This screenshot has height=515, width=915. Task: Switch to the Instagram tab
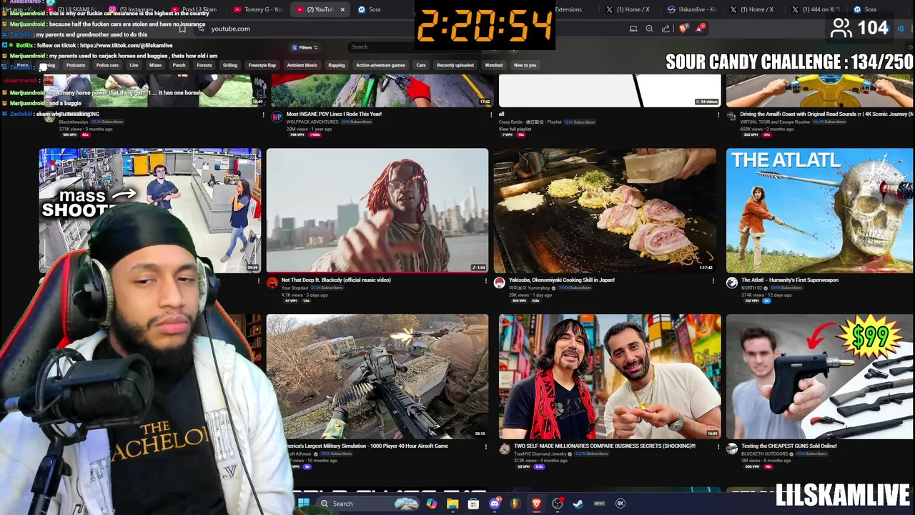click(x=133, y=9)
